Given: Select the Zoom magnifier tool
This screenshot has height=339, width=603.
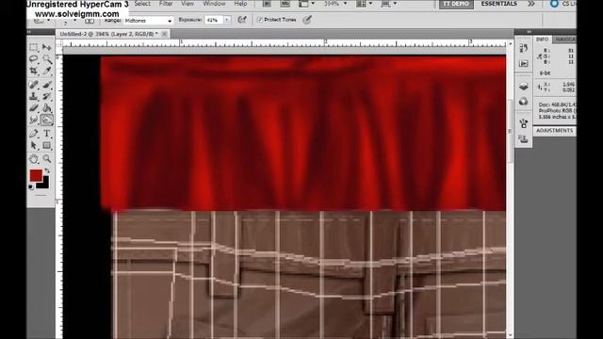Looking at the screenshot, I should 47,158.
